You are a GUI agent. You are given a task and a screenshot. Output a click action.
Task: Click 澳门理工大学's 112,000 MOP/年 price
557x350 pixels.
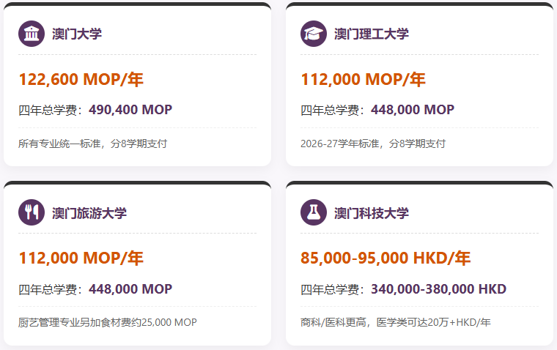pyautogui.click(x=363, y=79)
